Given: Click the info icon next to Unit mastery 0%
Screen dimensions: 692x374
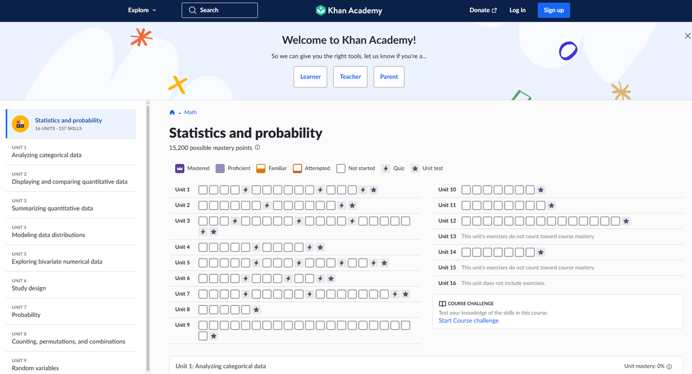Looking at the screenshot, I should [669, 367].
